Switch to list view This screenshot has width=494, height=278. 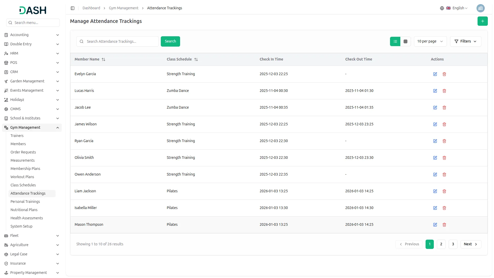click(x=395, y=41)
